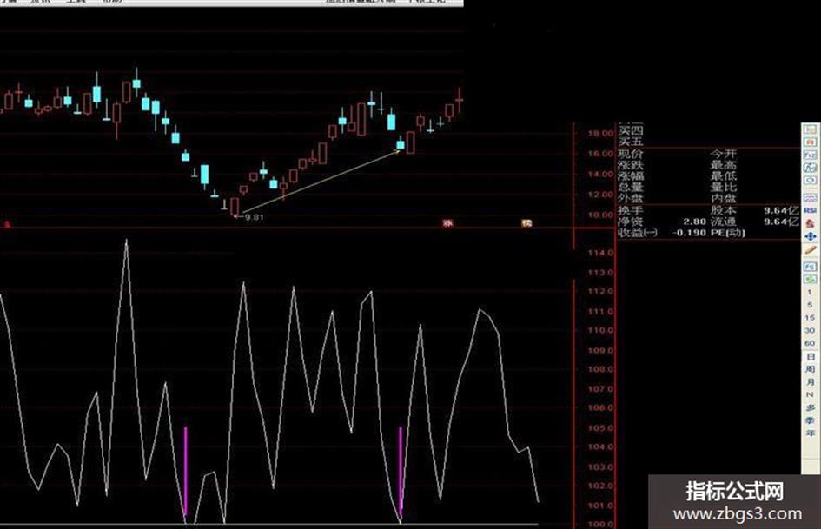This screenshot has width=821, height=529.
Task: Select the RSI indicator icon
Action: pyautogui.click(x=810, y=210)
